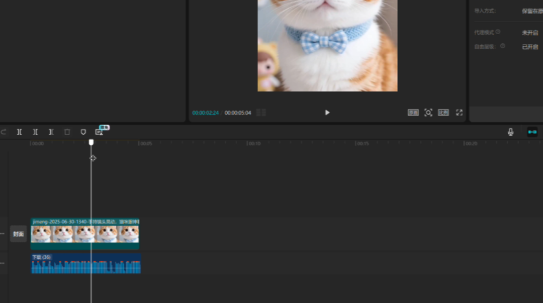The height and width of the screenshot is (303, 543).
Task: Open the 比例 aspect ratio picker
Action: coord(444,113)
